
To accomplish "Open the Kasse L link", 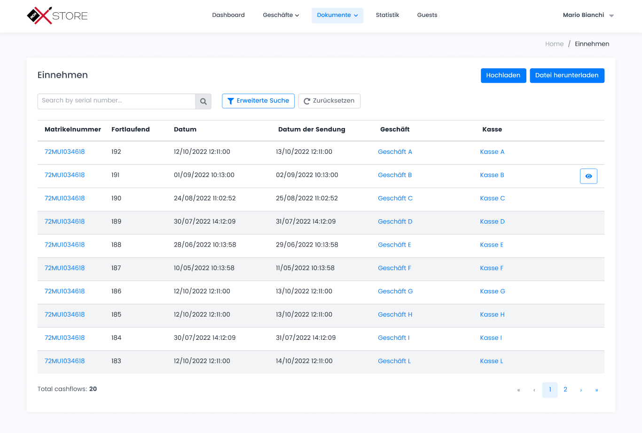I will (x=492, y=361).
